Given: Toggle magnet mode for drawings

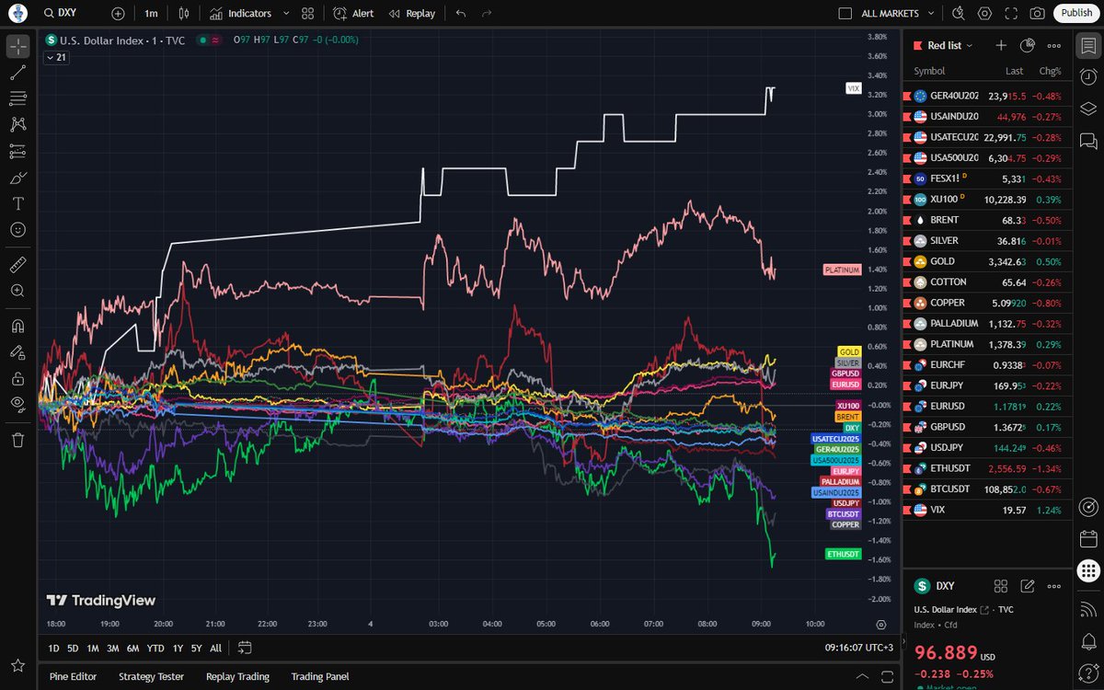Looking at the screenshot, I should pyautogui.click(x=18, y=326).
